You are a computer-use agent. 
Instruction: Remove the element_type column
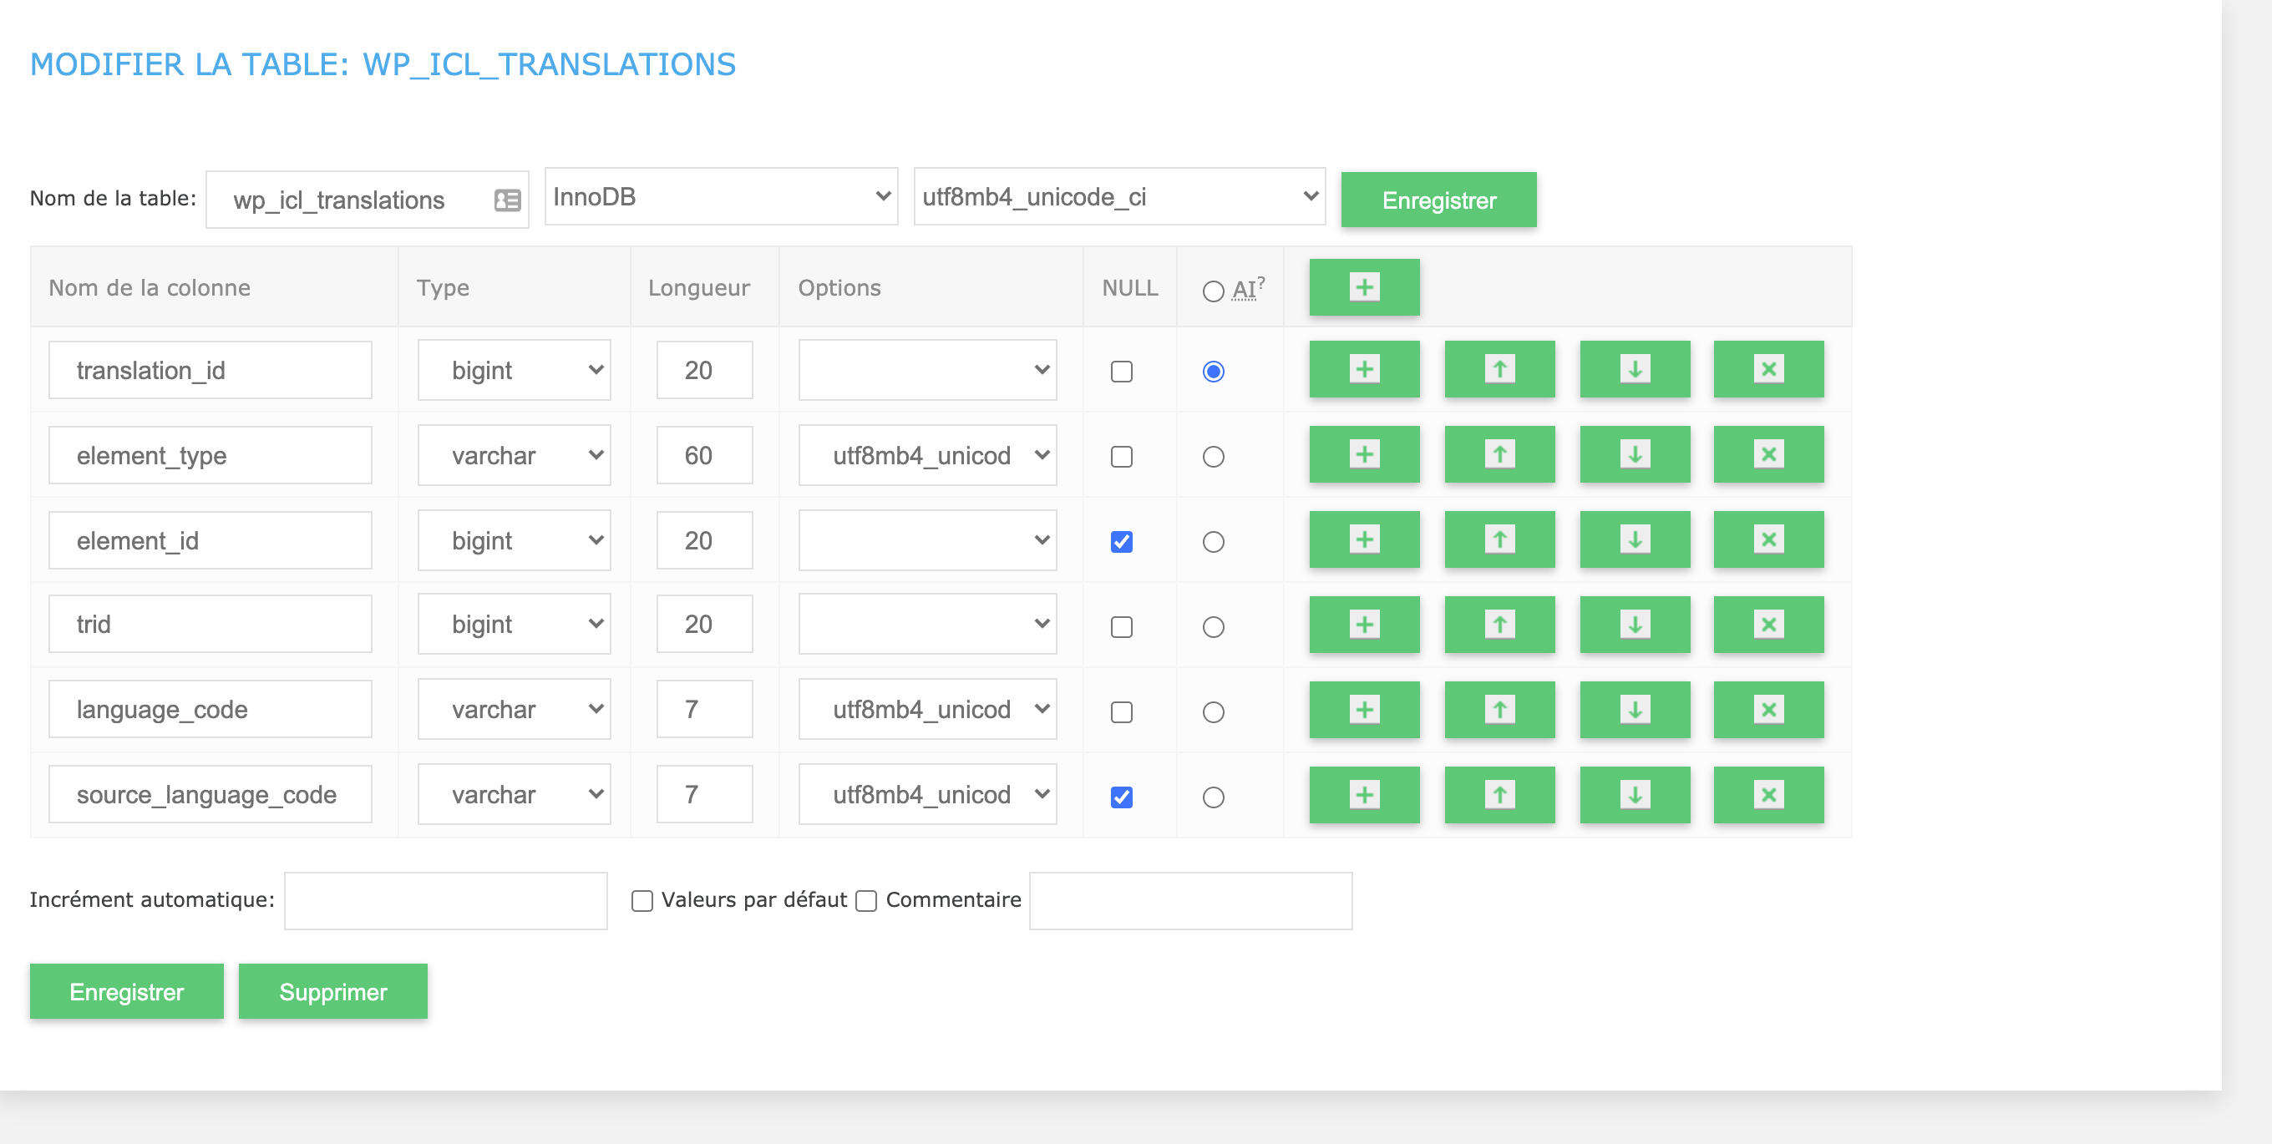(x=1768, y=455)
